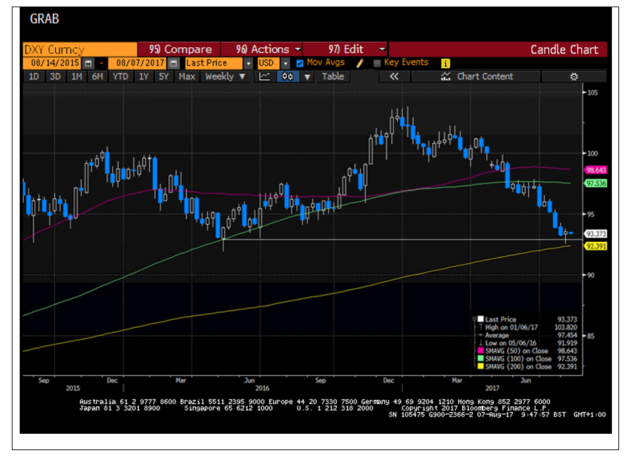Viewport: 627px width, 458px height.
Task: Click the 98.643 pink axis label
Action: (x=595, y=170)
